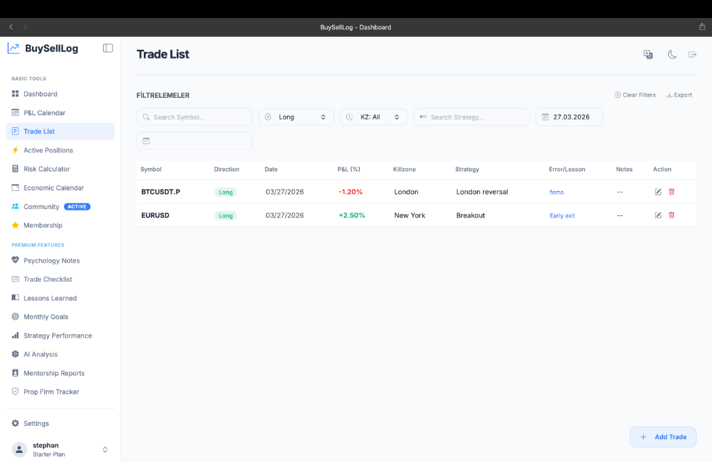
Task: Click the Add Trade button
Action: coord(663,437)
